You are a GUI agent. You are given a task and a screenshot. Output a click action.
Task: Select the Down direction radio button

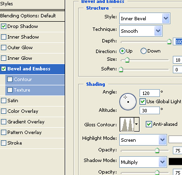(143, 51)
